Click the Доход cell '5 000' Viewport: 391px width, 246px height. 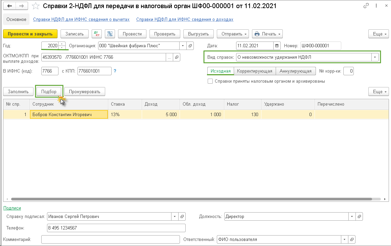[161, 114]
